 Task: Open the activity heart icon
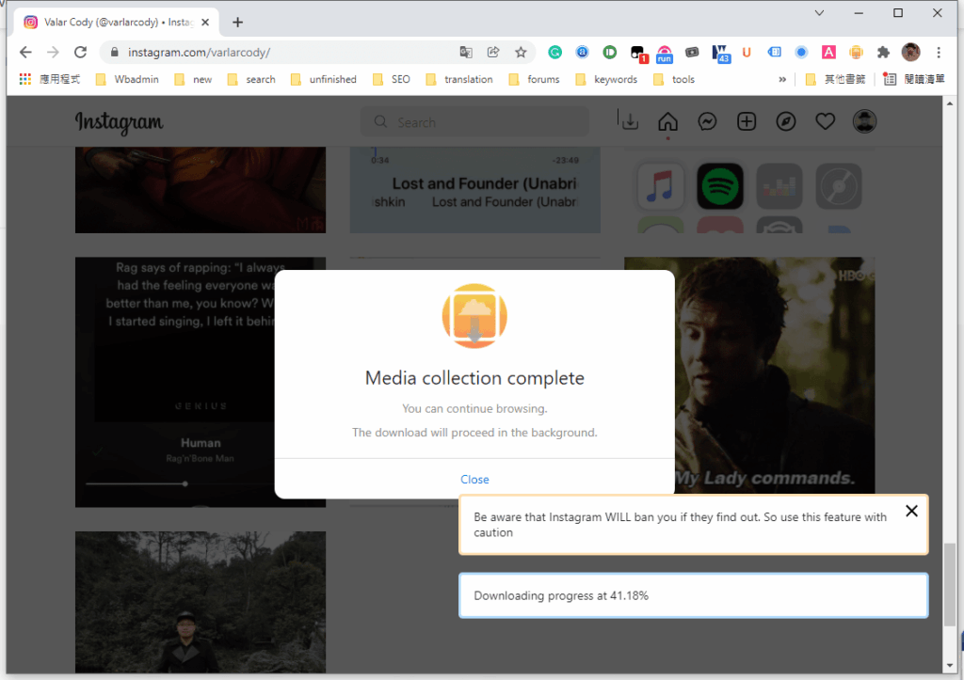[825, 121]
